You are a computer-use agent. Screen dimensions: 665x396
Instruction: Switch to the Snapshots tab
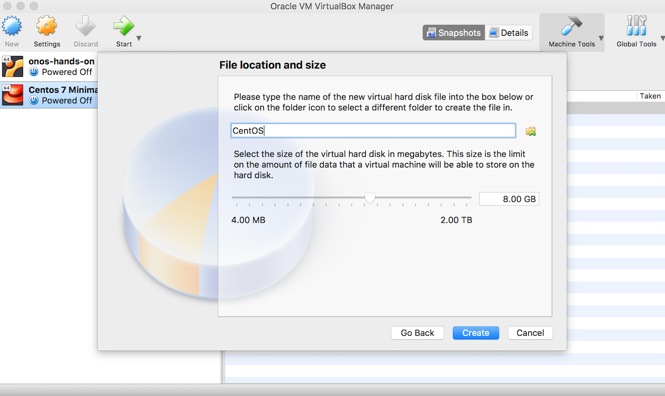tap(454, 33)
